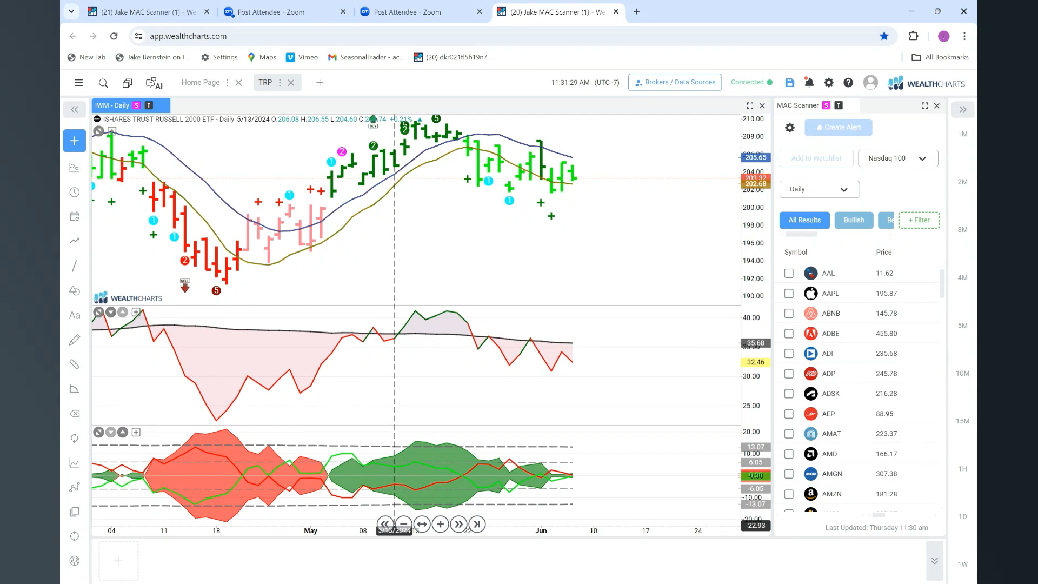The width and height of the screenshot is (1038, 584).
Task: Select the eraser delete drawings tool
Action: point(75,414)
